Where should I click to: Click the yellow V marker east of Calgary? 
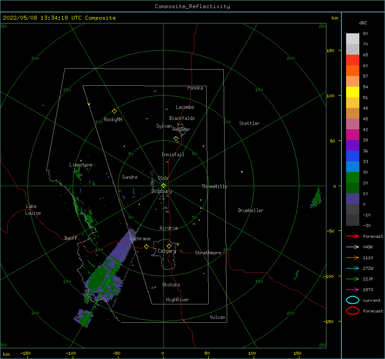coord(178,244)
